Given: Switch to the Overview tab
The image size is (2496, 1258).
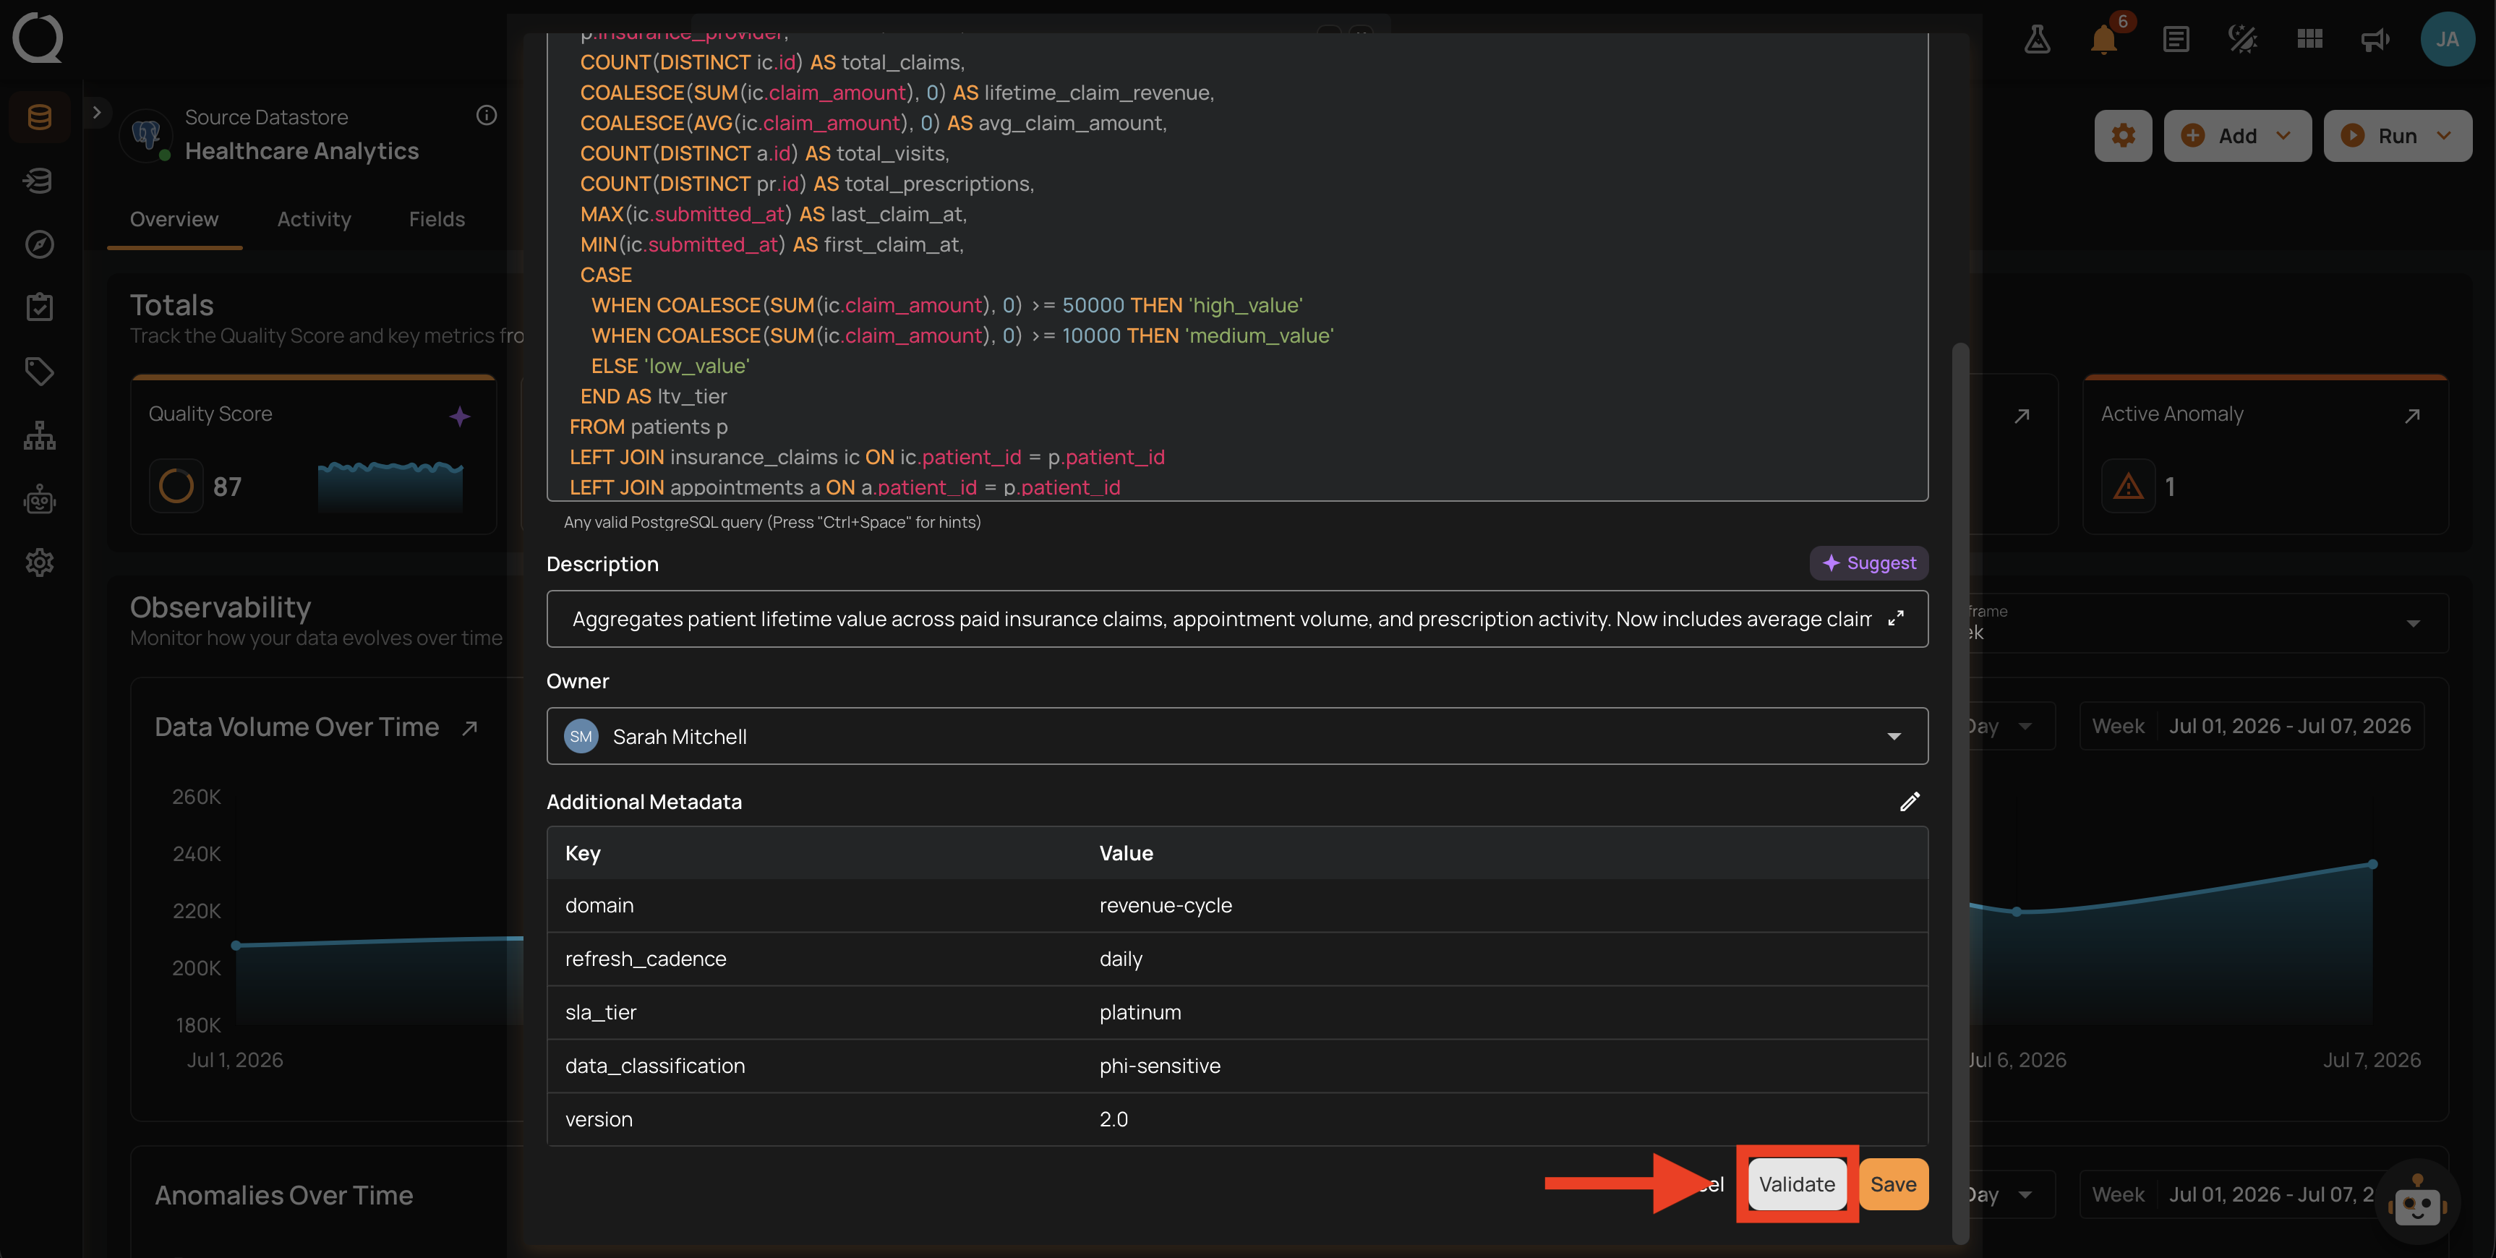Looking at the screenshot, I should click(174, 219).
